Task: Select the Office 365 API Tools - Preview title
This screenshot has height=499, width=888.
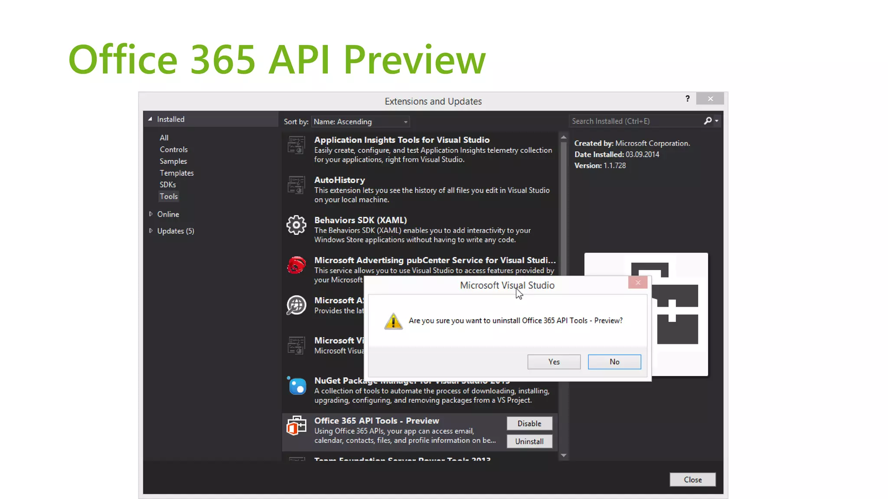Action: (376, 421)
